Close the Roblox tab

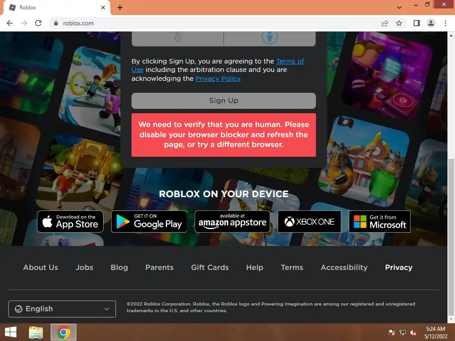pyautogui.click(x=103, y=8)
